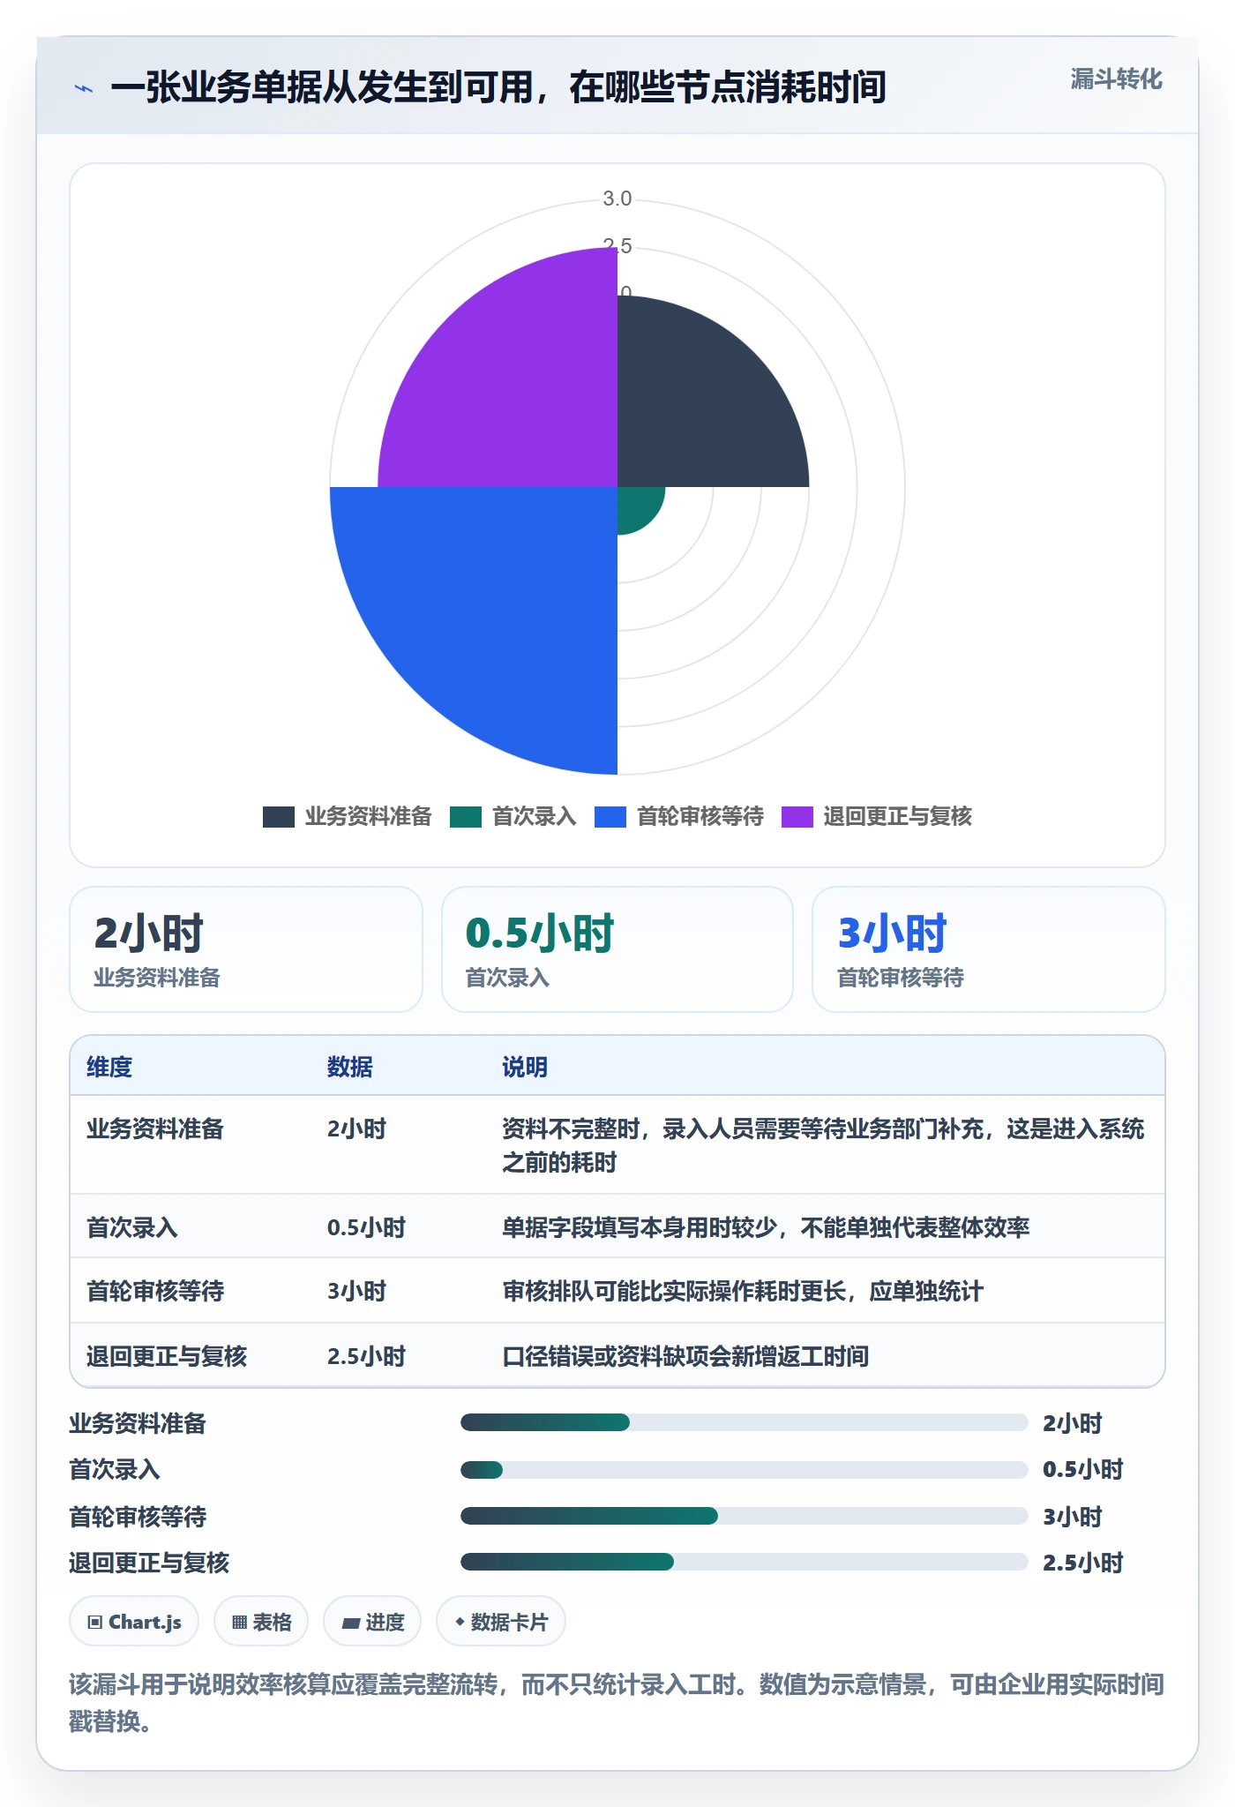Click the 漏斗转化 label in header
This screenshot has height=1807, width=1235.
click(1116, 79)
